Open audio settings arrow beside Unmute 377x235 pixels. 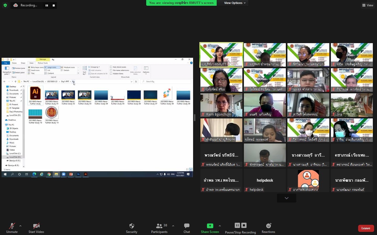click(x=20, y=226)
